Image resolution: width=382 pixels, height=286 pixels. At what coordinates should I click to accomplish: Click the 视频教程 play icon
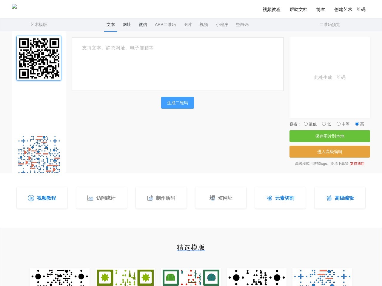(x=31, y=198)
